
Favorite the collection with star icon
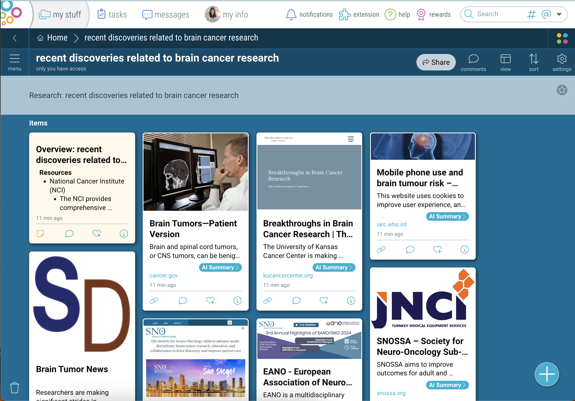pos(562,90)
